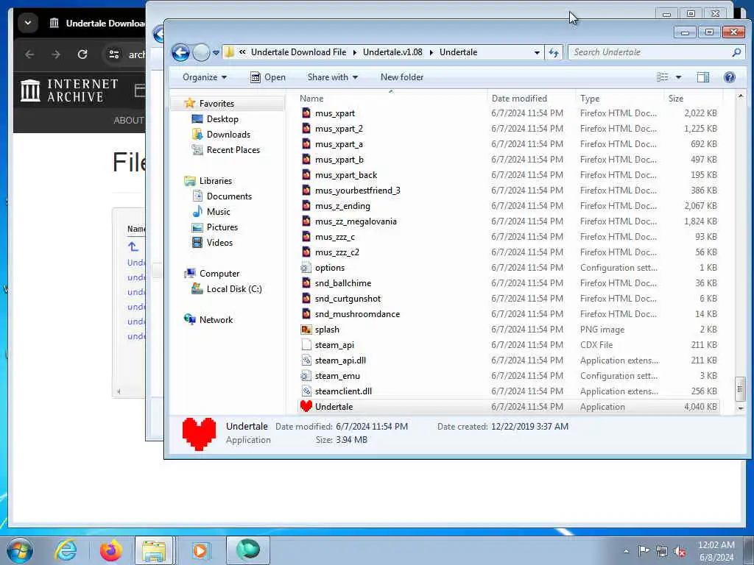Open Recent Places in navigation pane
The width and height of the screenshot is (754, 565).
[x=233, y=150]
